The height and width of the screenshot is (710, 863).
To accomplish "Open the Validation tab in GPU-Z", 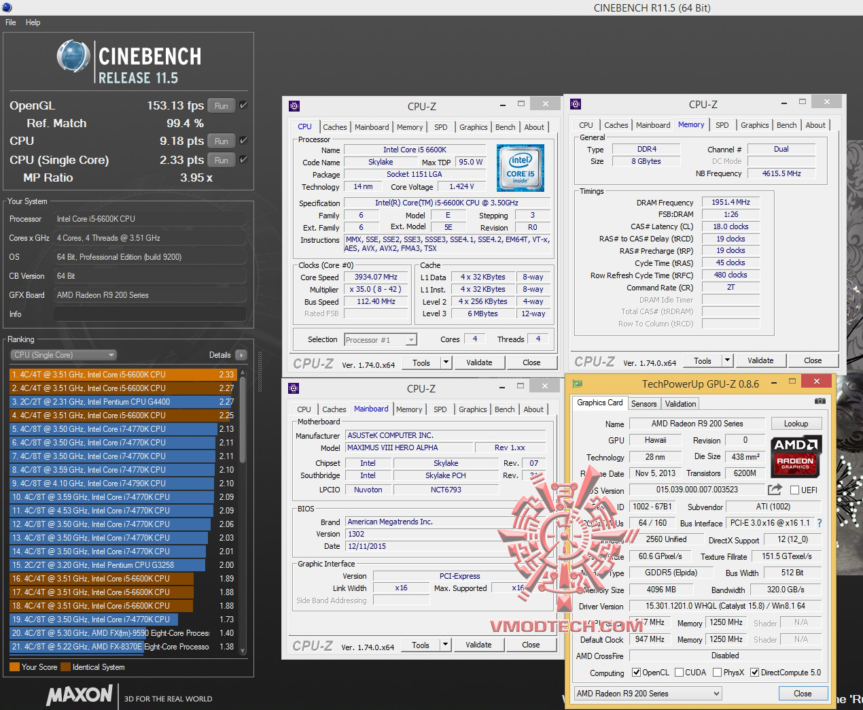I will [680, 404].
